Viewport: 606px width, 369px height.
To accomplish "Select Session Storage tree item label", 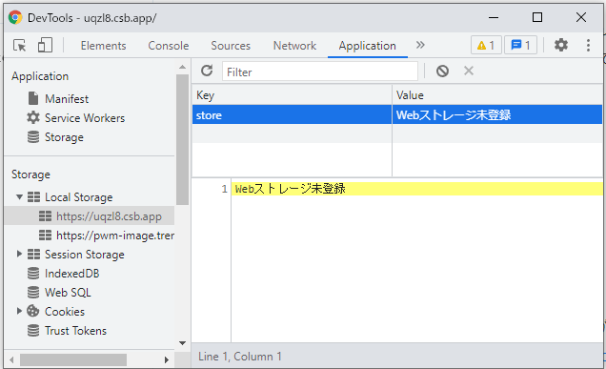I will pyautogui.click(x=85, y=255).
